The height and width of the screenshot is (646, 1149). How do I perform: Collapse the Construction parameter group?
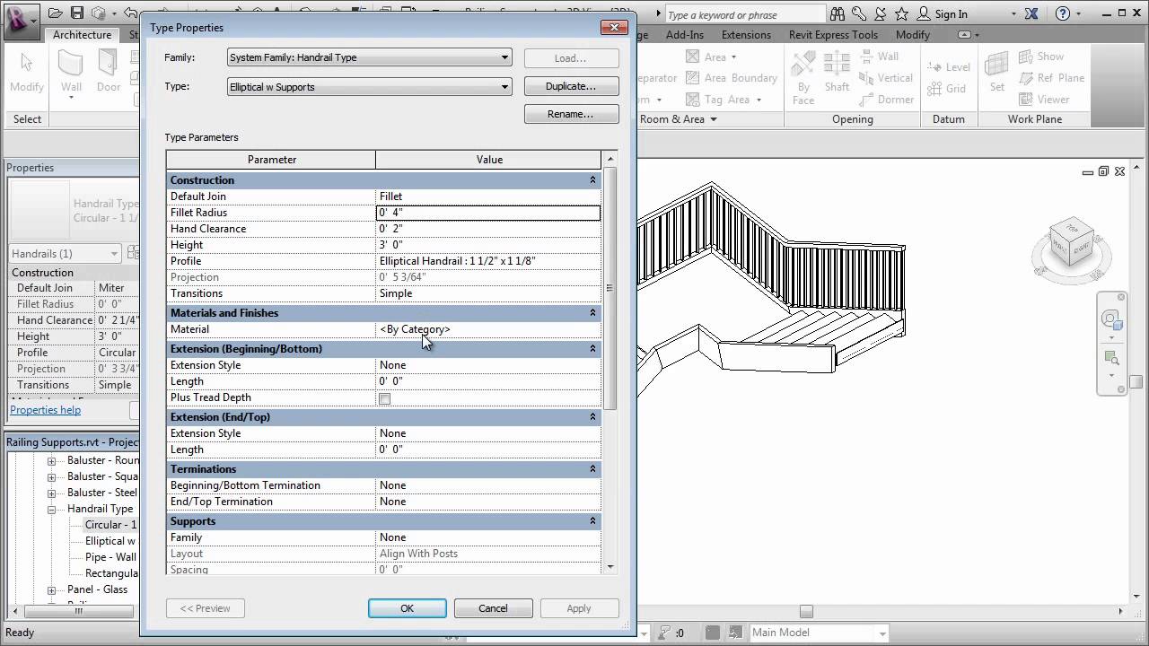pyautogui.click(x=592, y=179)
